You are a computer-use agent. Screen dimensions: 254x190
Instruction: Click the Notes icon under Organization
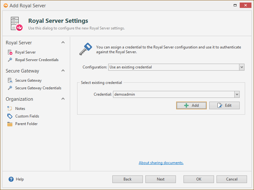coord(10,108)
